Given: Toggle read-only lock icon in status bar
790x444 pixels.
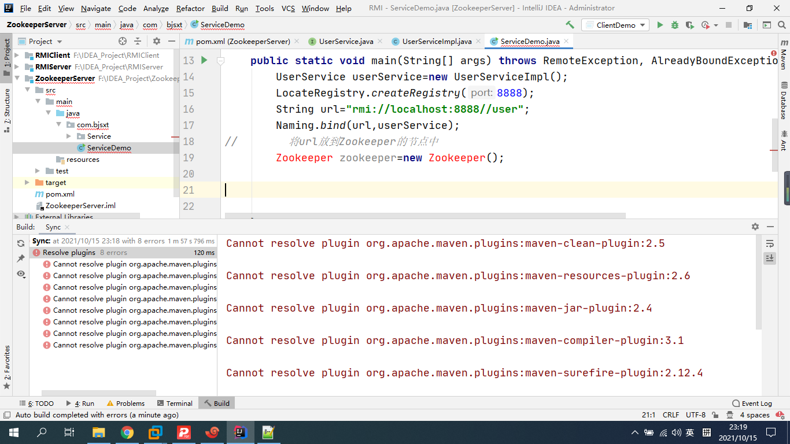Looking at the screenshot, I should [x=716, y=415].
